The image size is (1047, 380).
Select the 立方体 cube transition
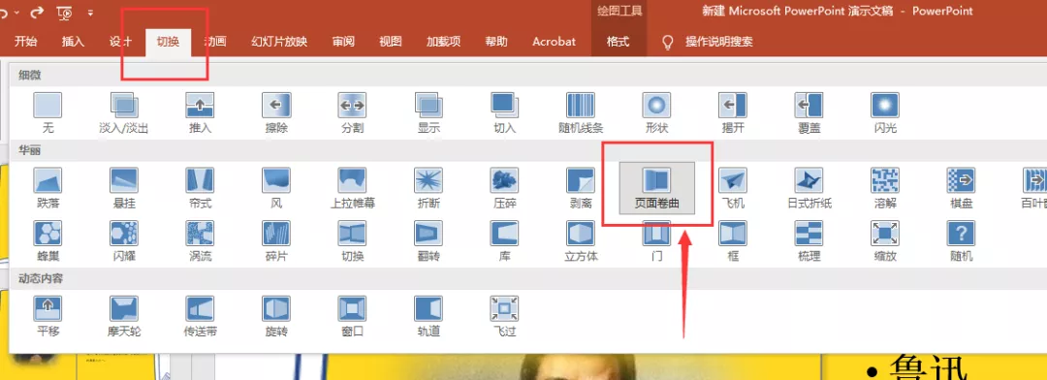tap(581, 241)
